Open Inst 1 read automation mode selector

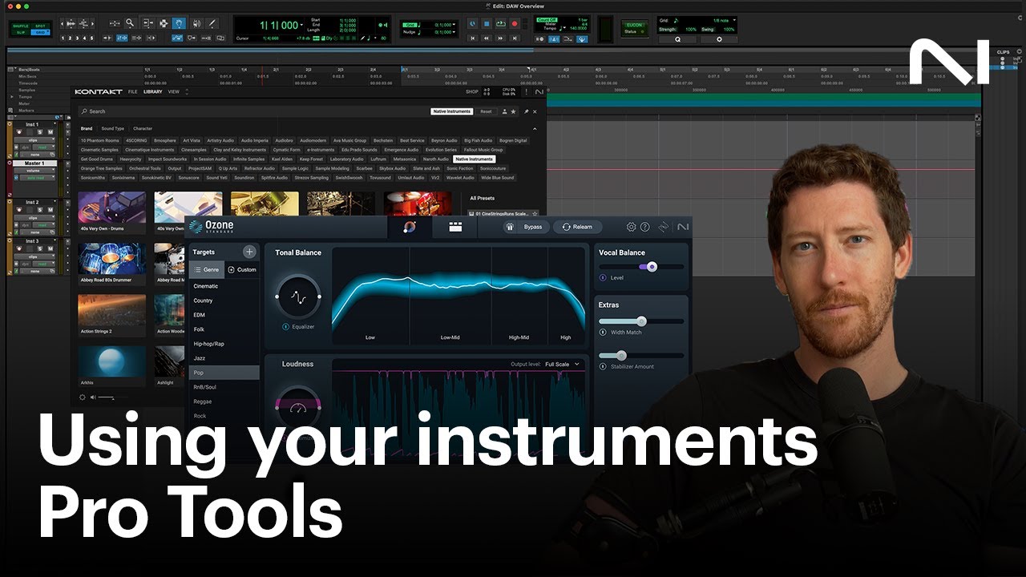click(43, 147)
